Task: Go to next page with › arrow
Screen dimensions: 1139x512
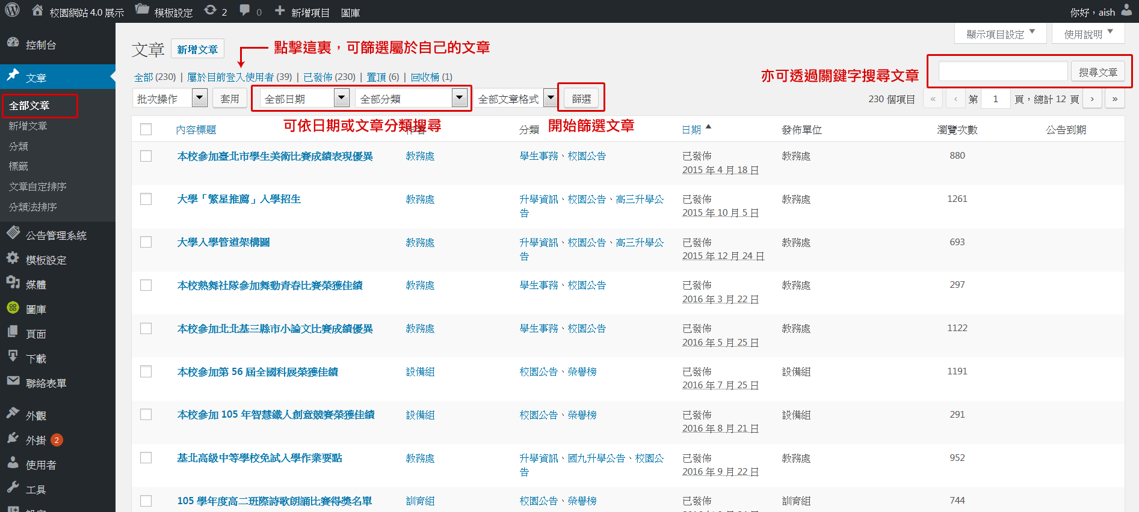Action: 1091,99
